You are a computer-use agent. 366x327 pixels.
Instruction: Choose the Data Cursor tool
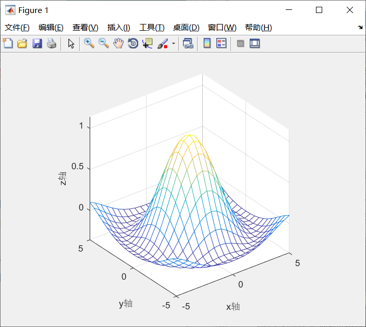[148, 43]
